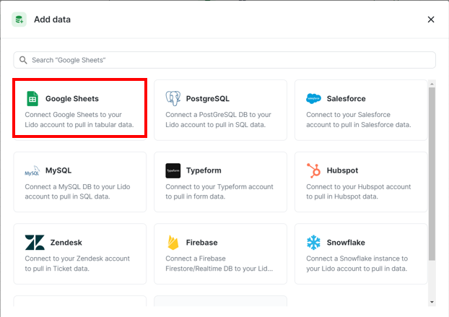Click the "Add data" dialog title text
449x317 pixels.
[x=52, y=19]
